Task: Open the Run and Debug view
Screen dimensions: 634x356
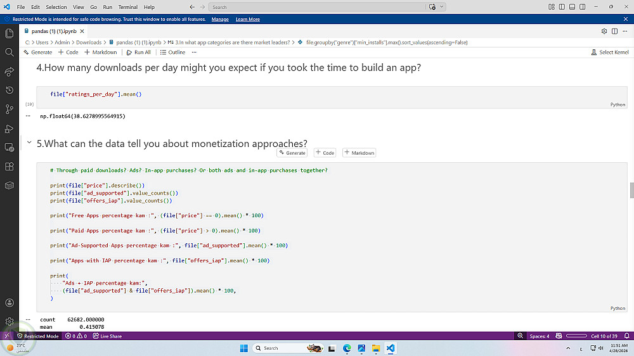Action: [10, 129]
